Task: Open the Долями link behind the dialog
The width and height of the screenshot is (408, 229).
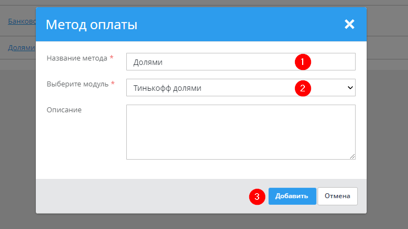Action: [x=22, y=48]
